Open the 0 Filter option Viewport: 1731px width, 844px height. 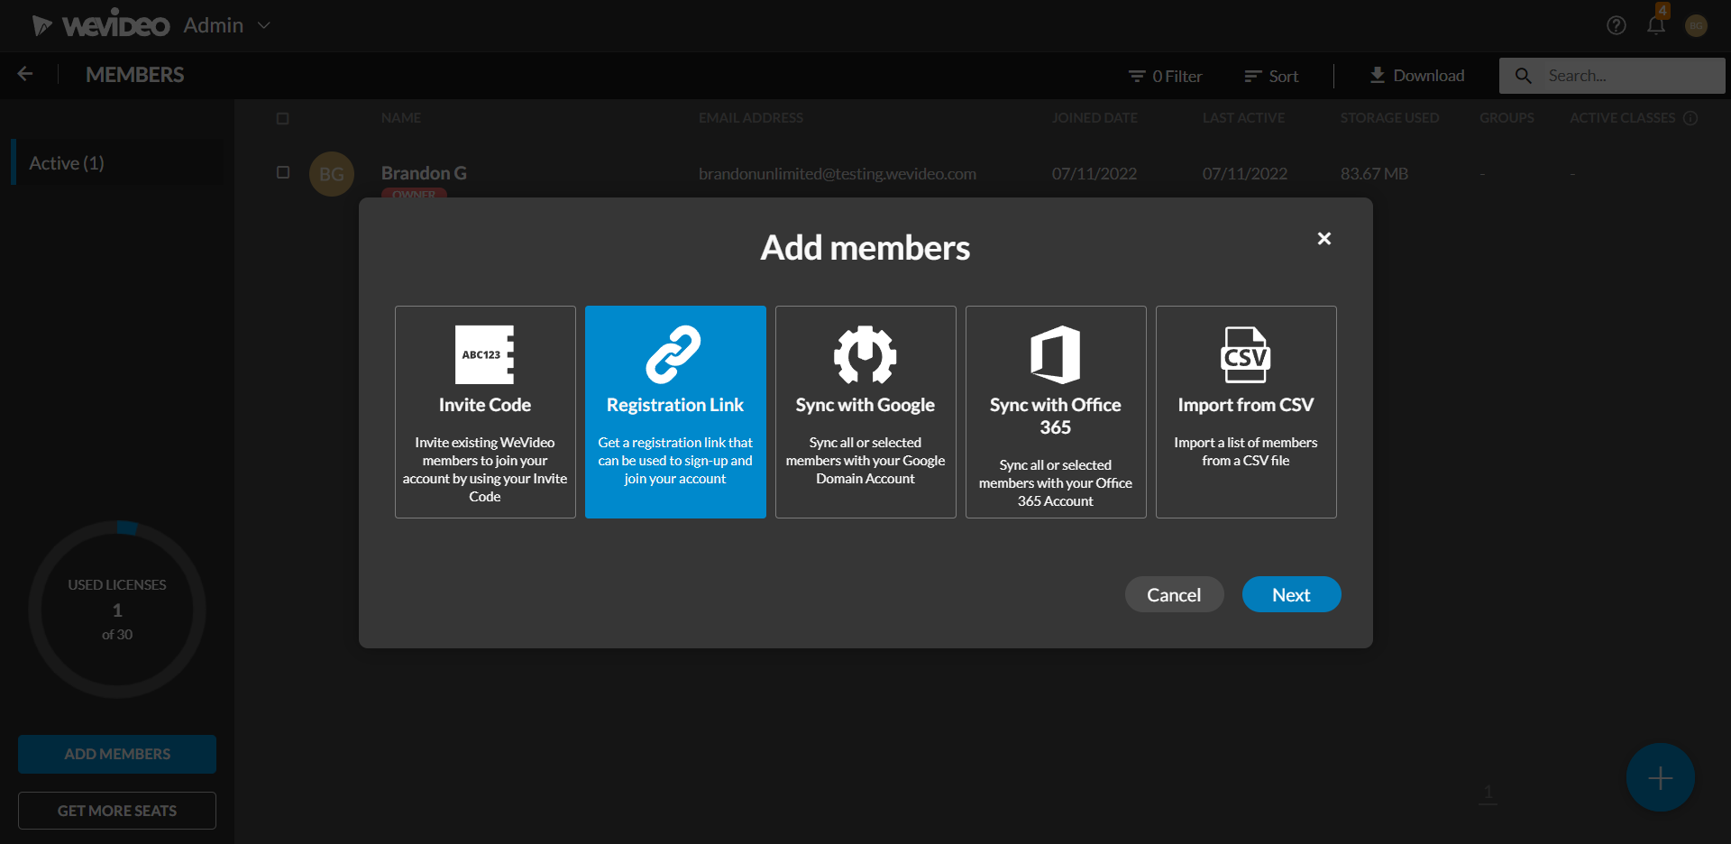coord(1166,77)
